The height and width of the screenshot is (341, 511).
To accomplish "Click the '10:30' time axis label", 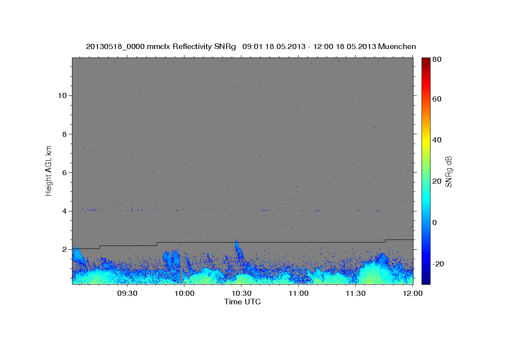I will pyautogui.click(x=241, y=294).
